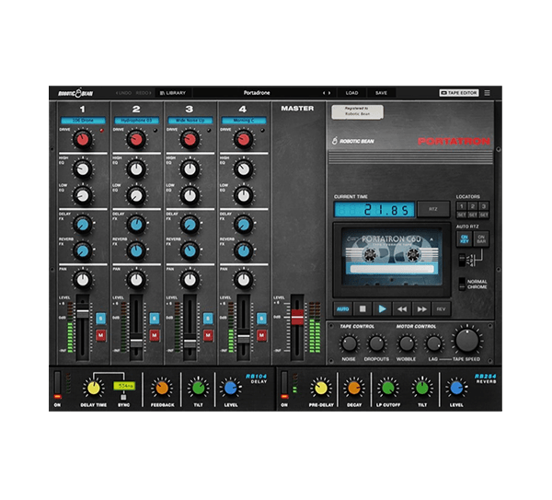Toggle the RB264 Reverb ON switch
Screen dimensions: 552x500
point(284,385)
